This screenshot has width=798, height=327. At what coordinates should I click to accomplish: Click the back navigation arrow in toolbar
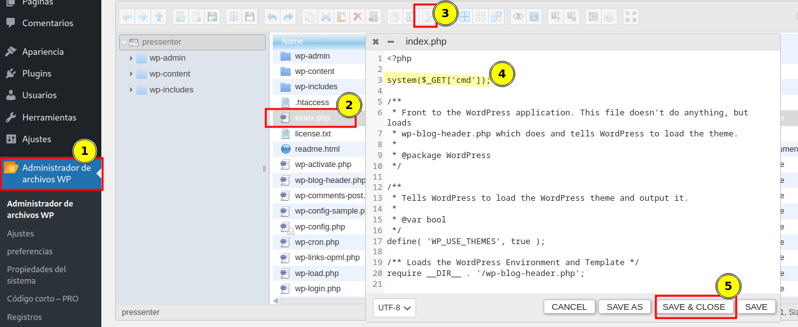click(127, 17)
